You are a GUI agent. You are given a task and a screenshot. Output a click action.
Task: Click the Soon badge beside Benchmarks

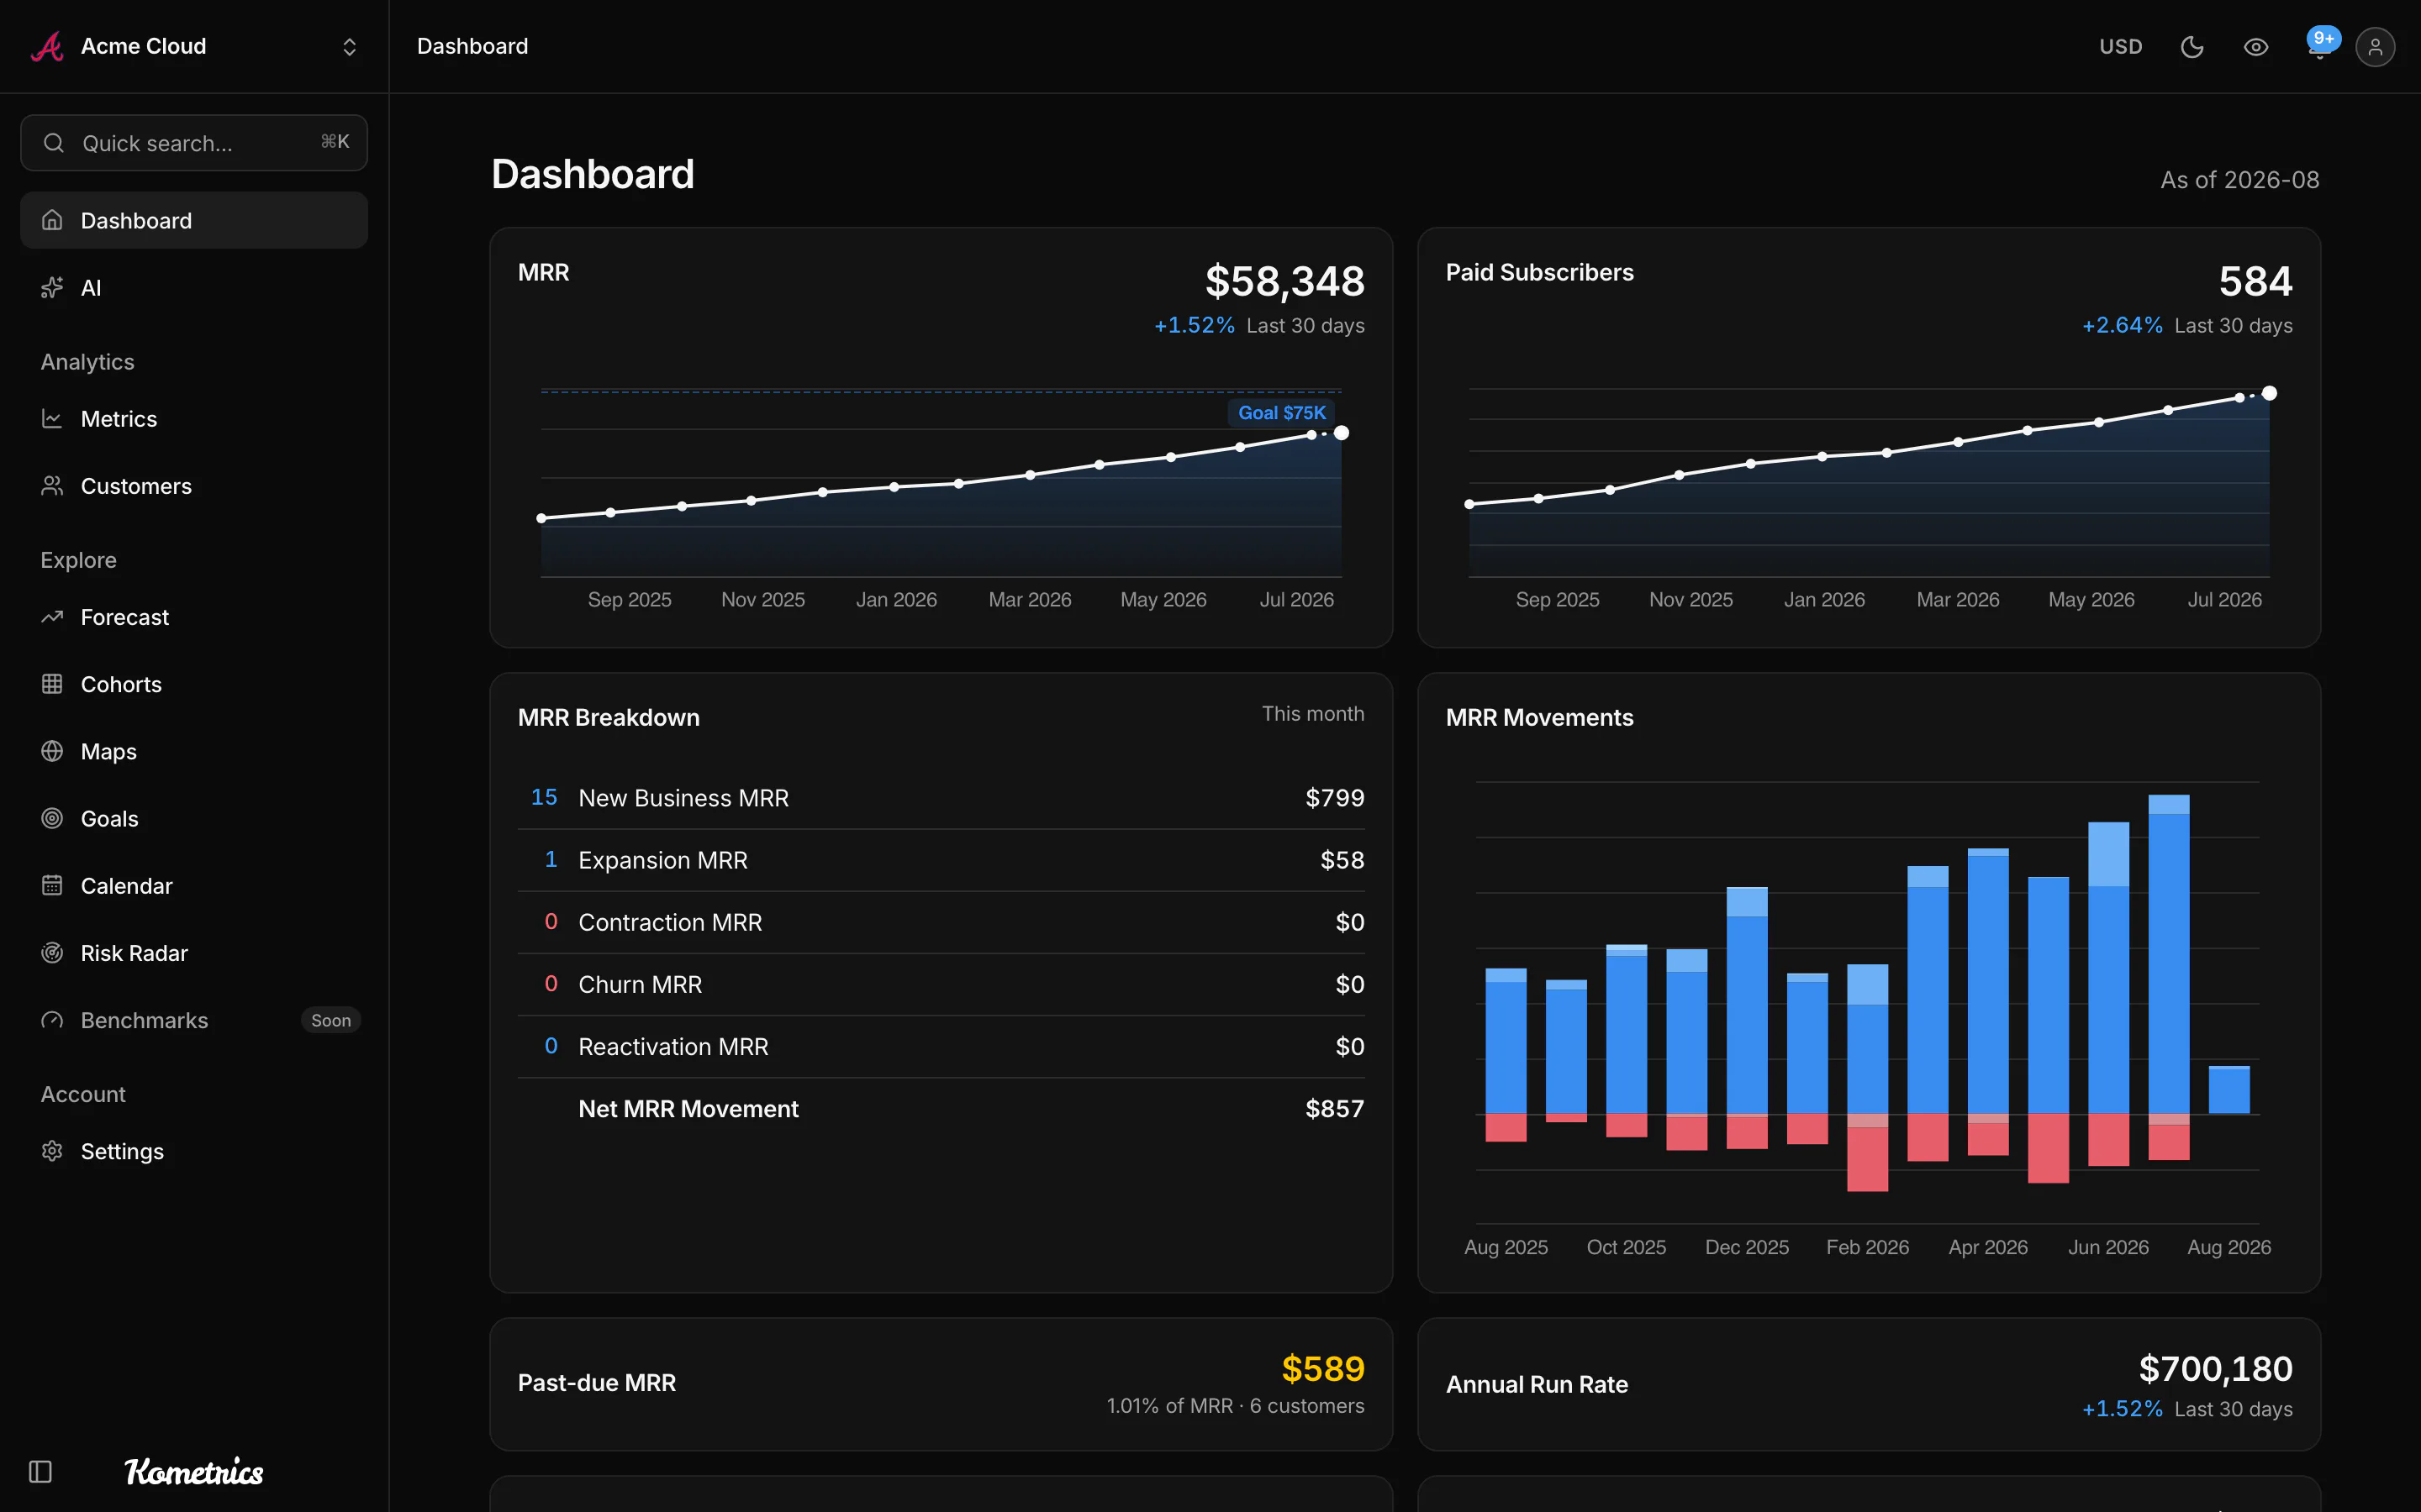click(x=331, y=1020)
